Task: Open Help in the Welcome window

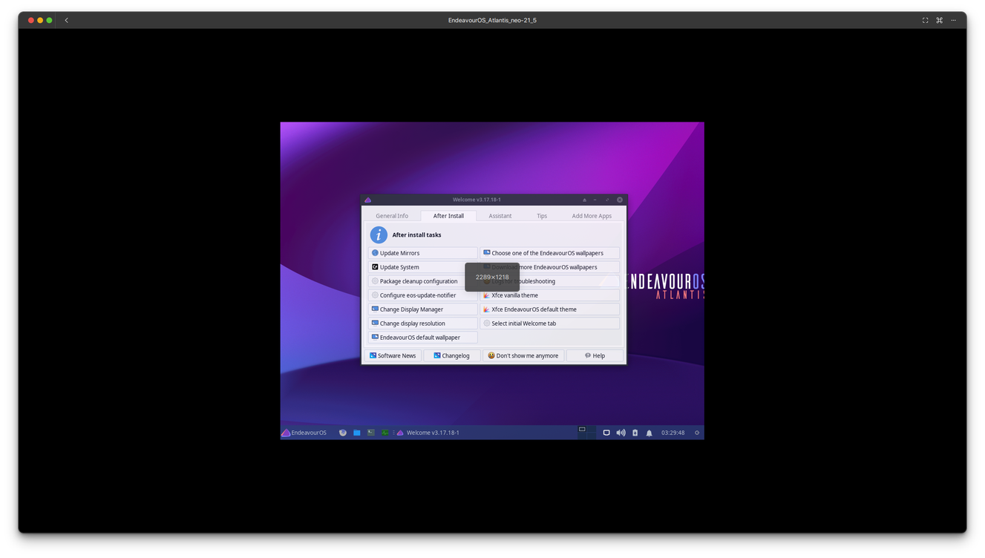Action: tap(595, 355)
